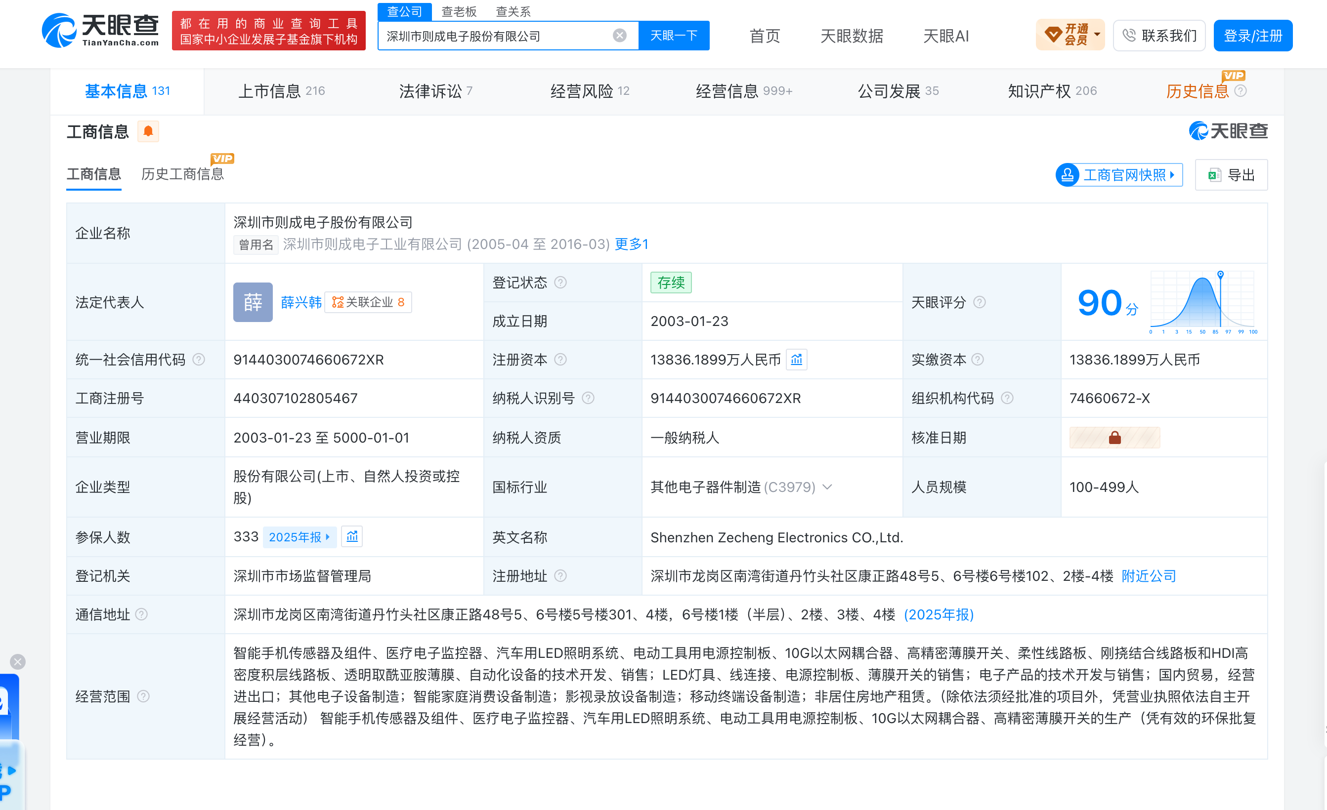Clear the search box with the X icon

pos(619,36)
